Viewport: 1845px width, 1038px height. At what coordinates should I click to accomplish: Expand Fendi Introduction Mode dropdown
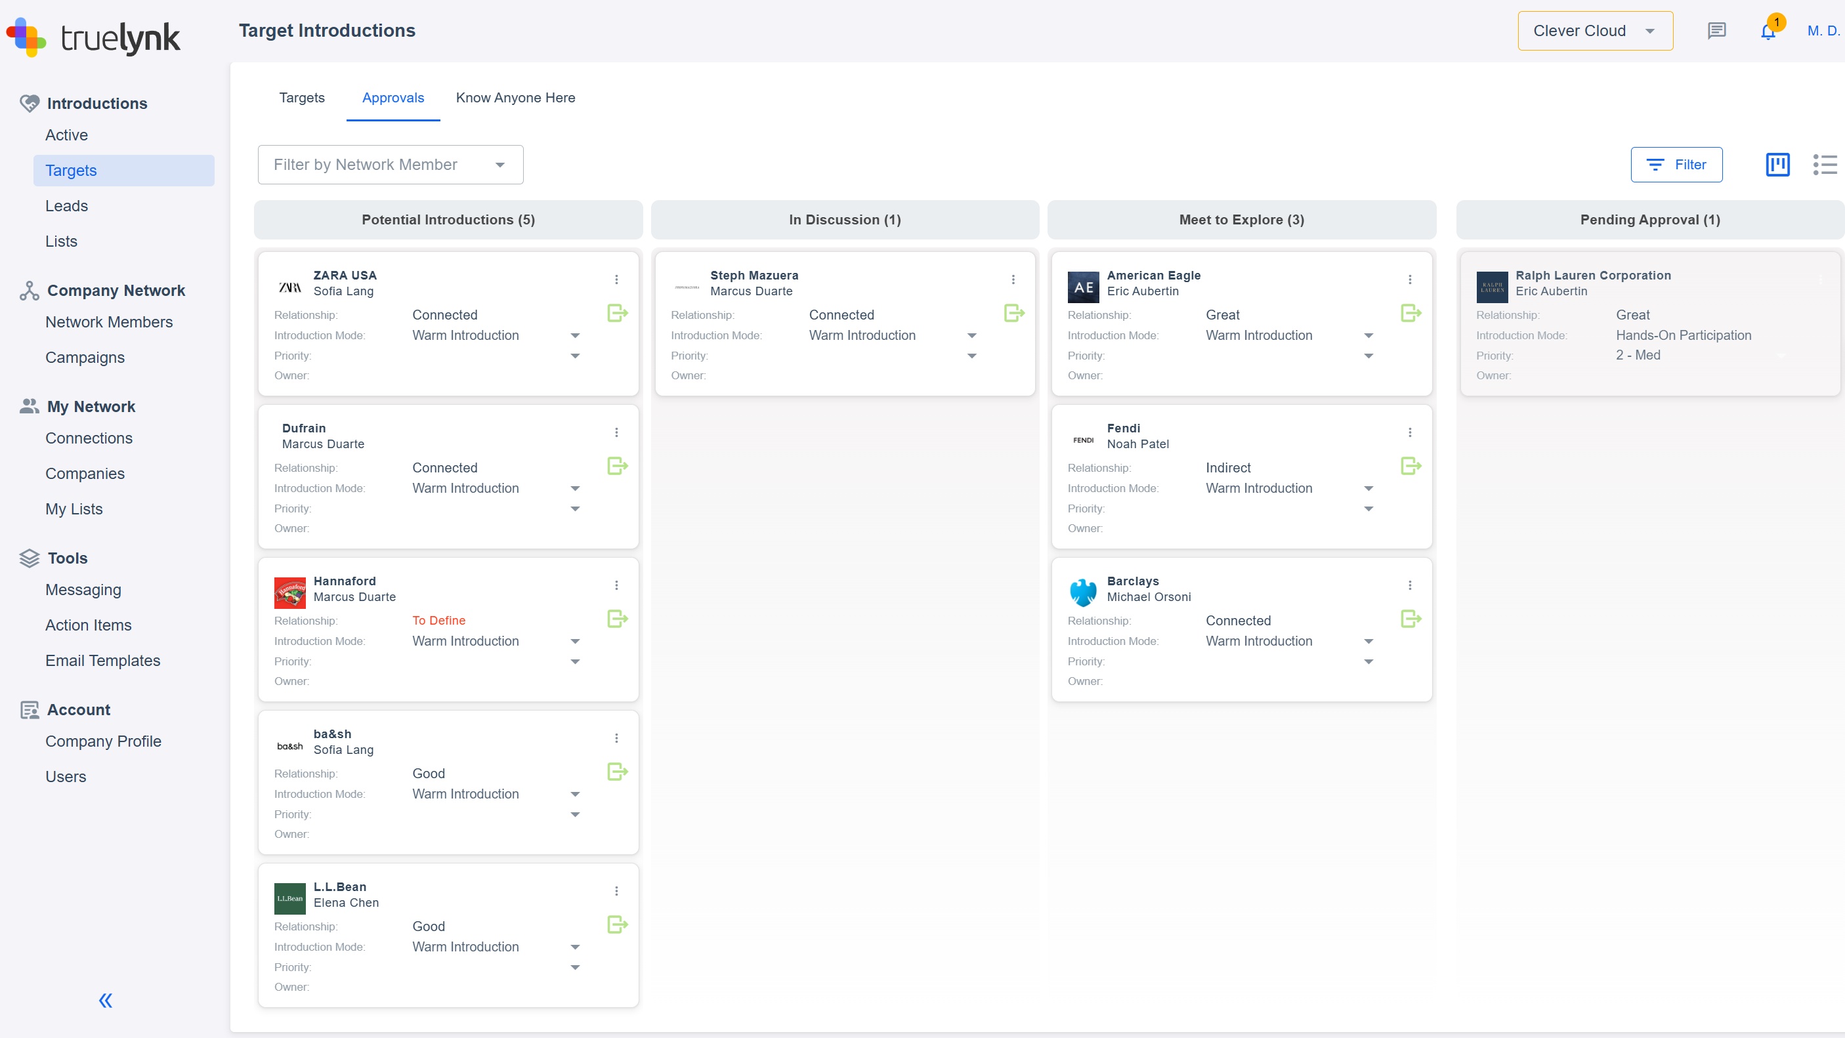(1368, 488)
